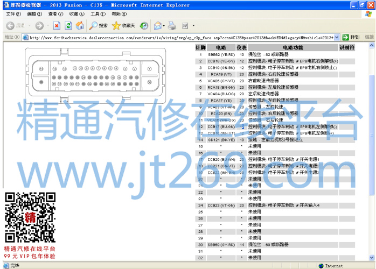Viewport: 376px width, 269px height.
Task: Click circuit cell CCB19 (GN-BN)
Action: [x=221, y=68]
